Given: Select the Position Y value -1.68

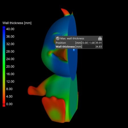Looking at the screenshot, I should (92, 43).
